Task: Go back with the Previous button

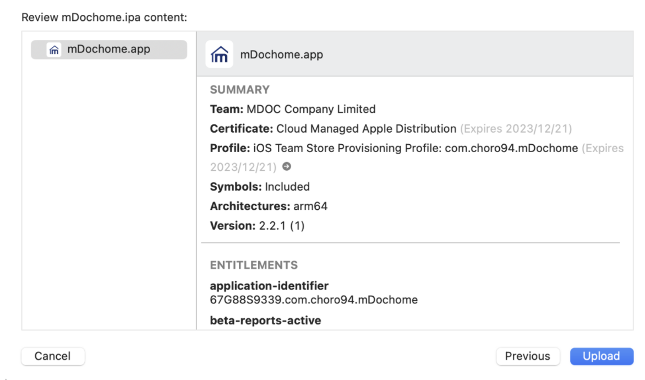Action: pos(527,356)
